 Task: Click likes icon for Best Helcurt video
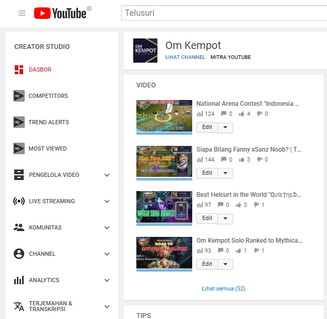[239, 205]
